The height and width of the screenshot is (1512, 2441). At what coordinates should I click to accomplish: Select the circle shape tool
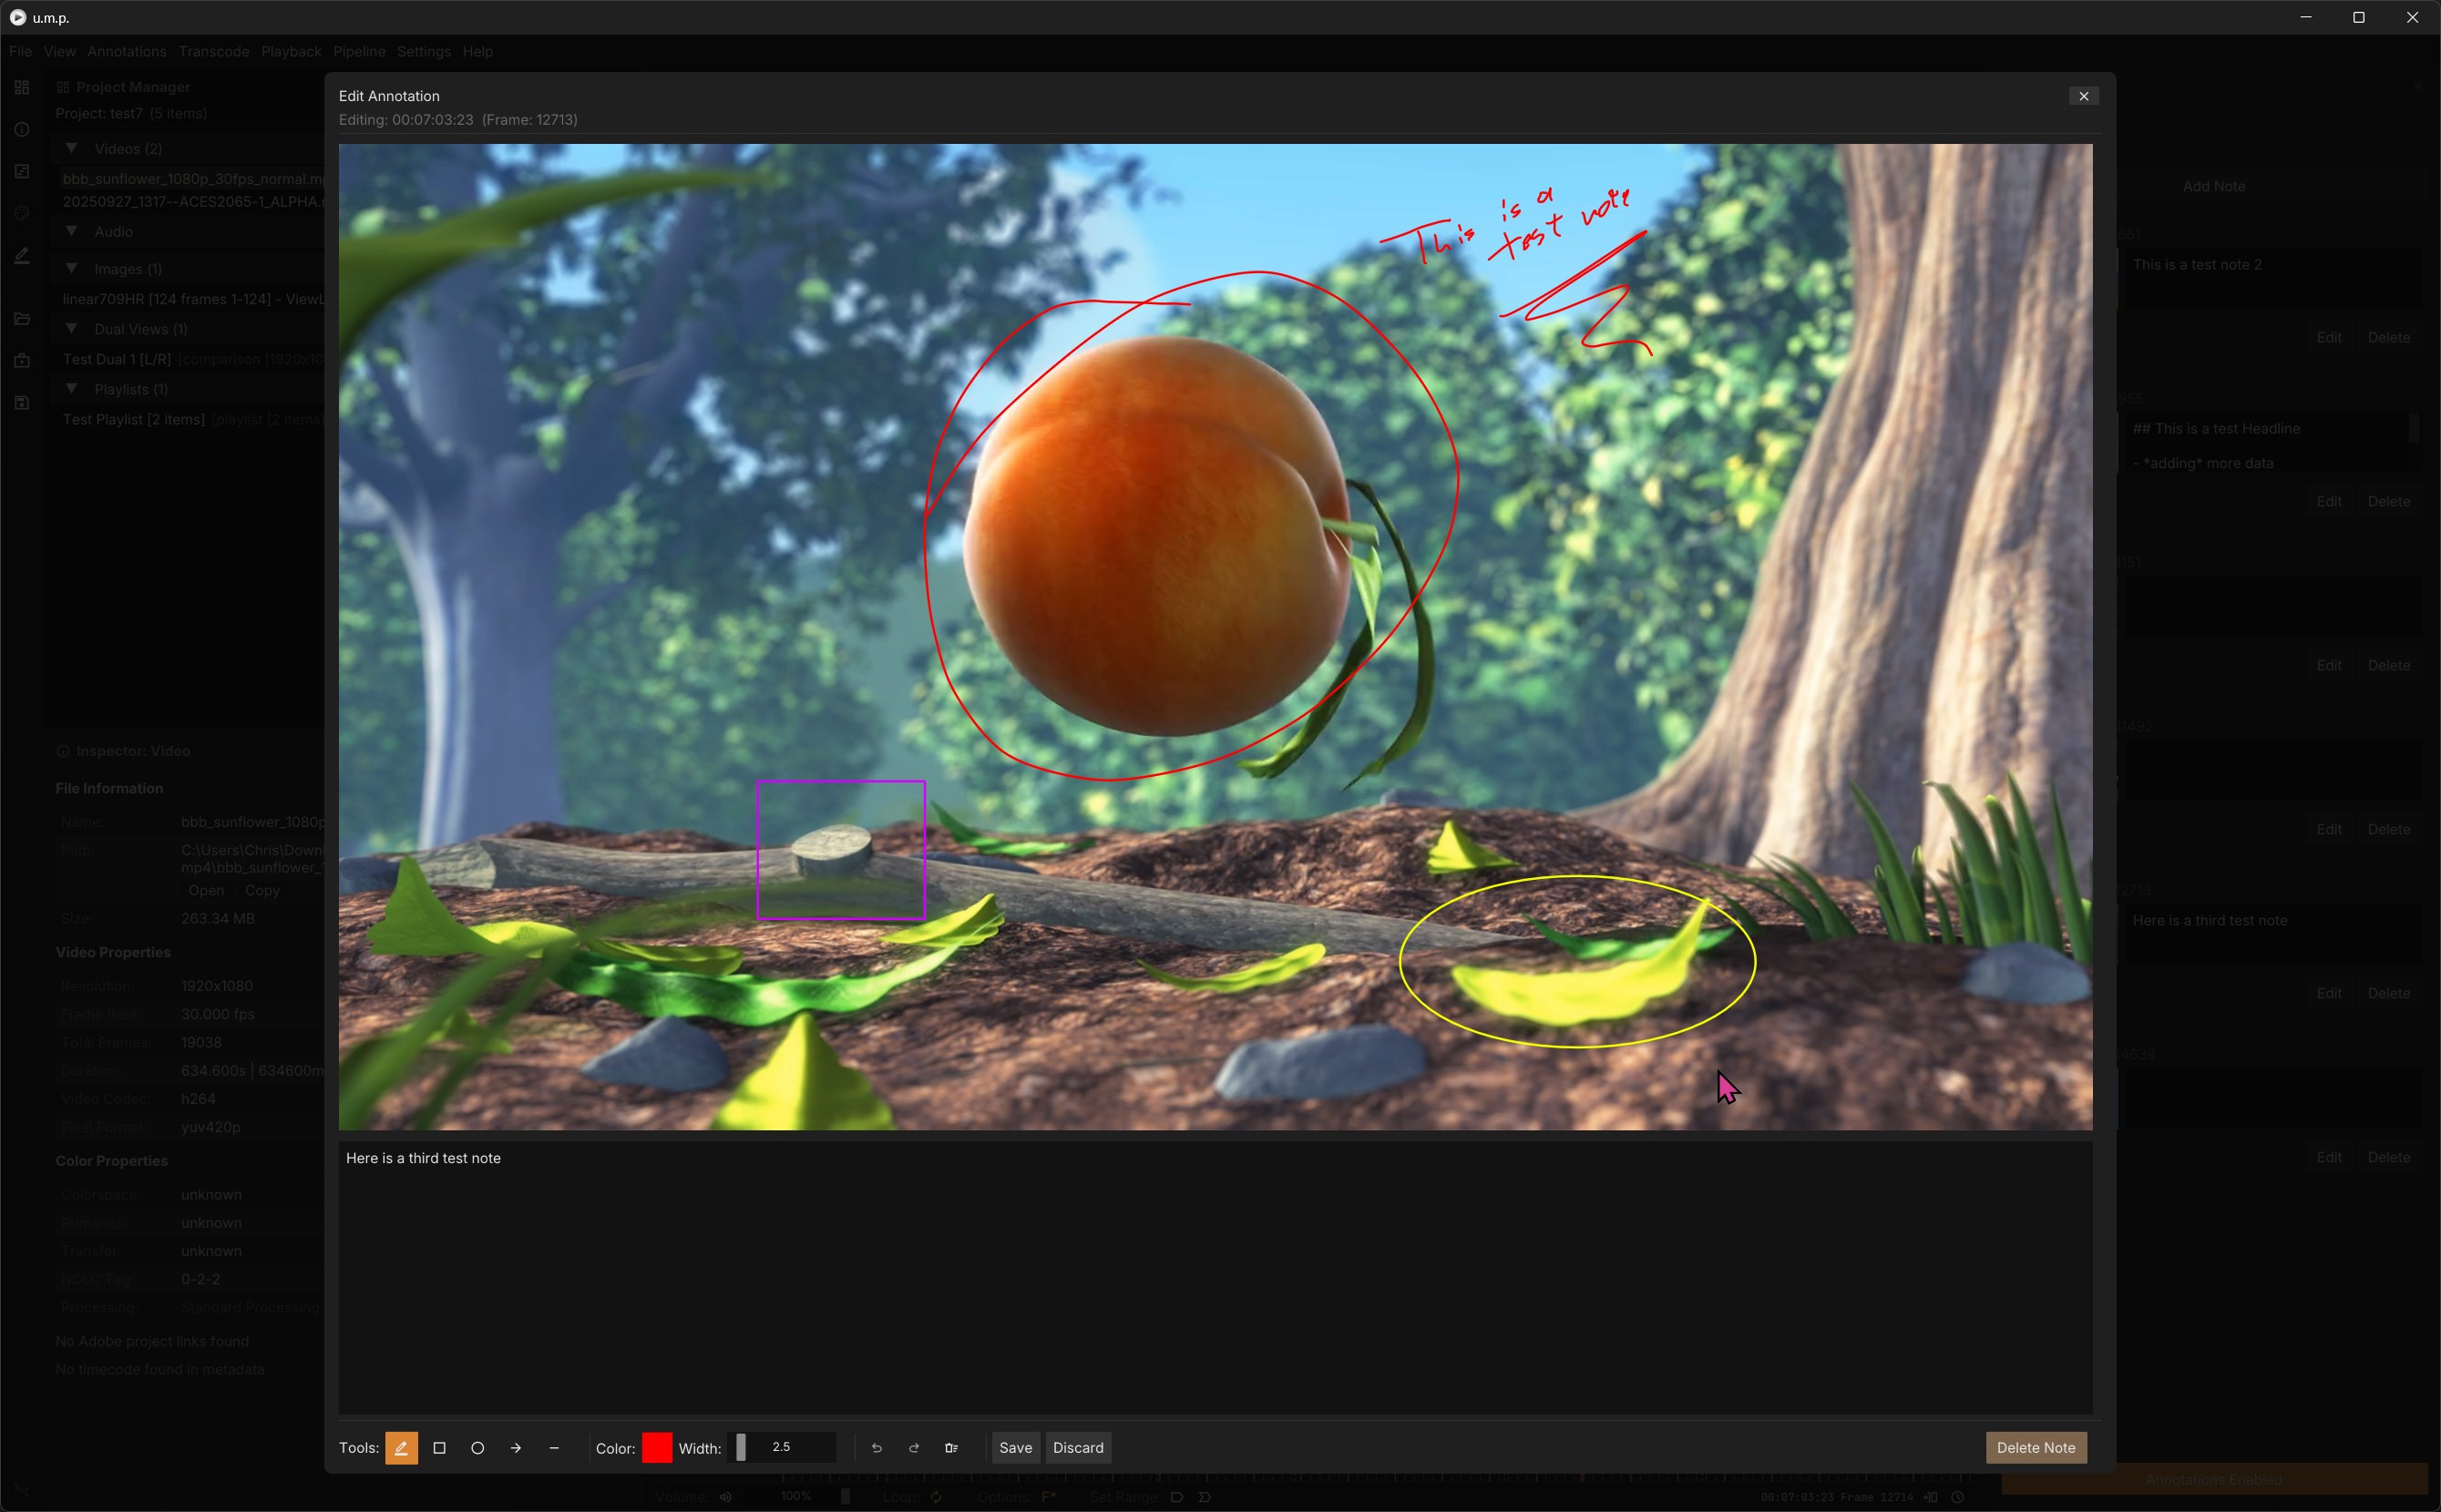[x=477, y=1447]
